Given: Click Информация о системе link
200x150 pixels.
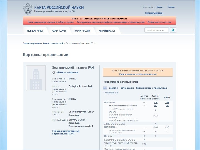Looking at the screenshot, I should point(159,22).
